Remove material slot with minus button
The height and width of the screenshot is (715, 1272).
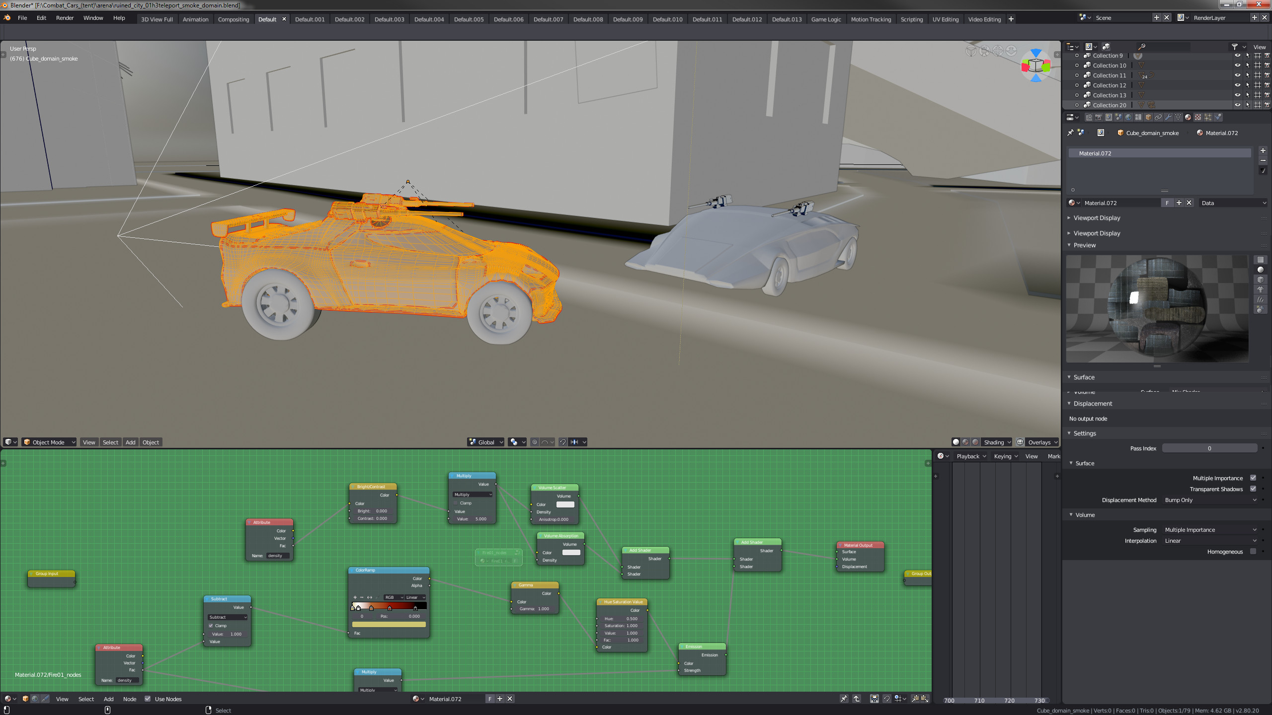[1263, 160]
